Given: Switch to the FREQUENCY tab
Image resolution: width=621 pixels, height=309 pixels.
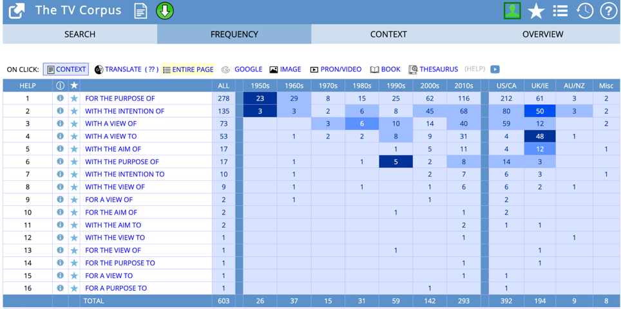Looking at the screenshot, I should point(234,34).
